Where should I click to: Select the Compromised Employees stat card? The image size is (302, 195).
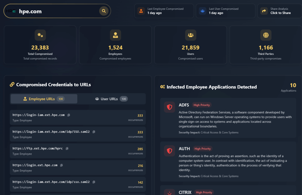point(115,45)
